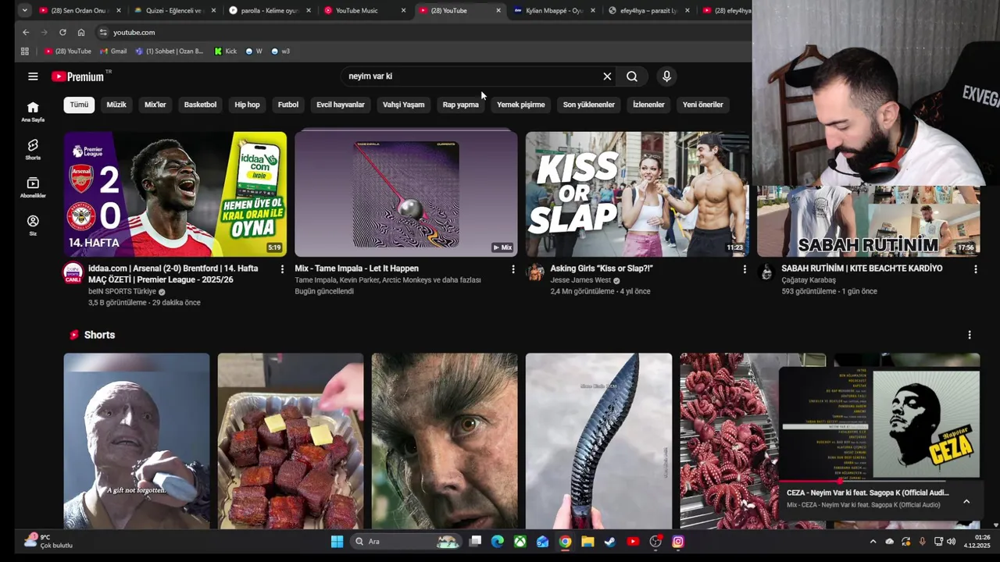Open the Siz profile section

pos(33,226)
